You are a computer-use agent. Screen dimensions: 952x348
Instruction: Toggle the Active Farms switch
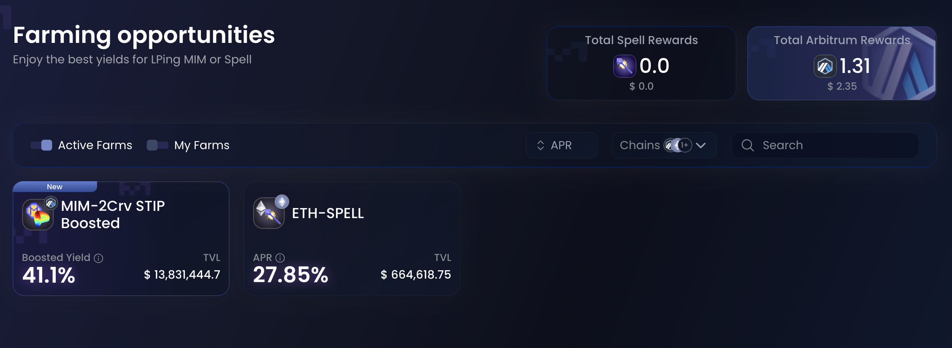coord(42,145)
